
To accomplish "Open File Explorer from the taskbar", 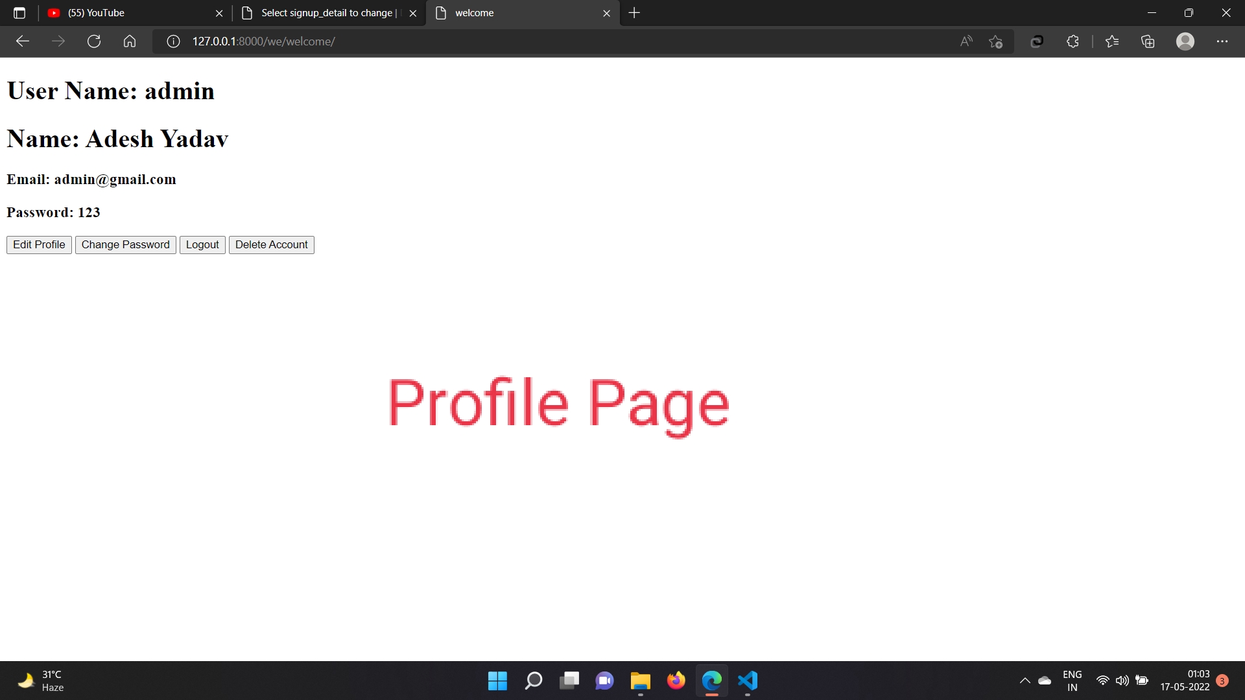I will pos(639,681).
